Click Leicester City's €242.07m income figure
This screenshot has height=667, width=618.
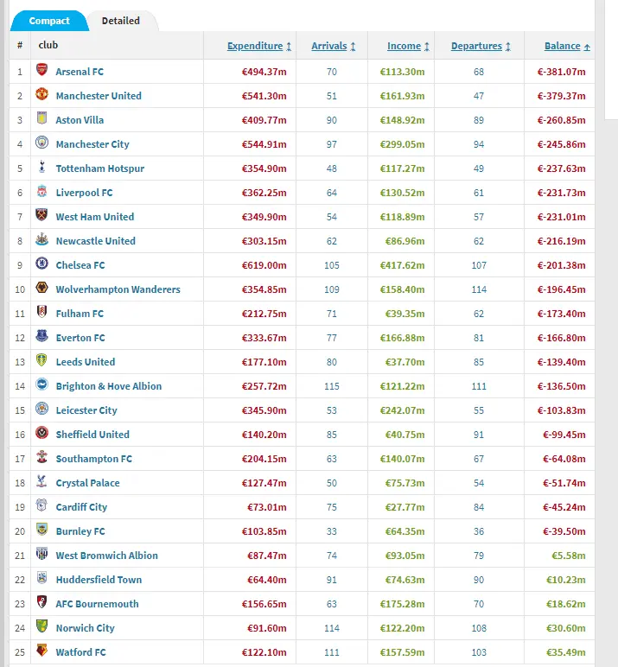[402, 410]
